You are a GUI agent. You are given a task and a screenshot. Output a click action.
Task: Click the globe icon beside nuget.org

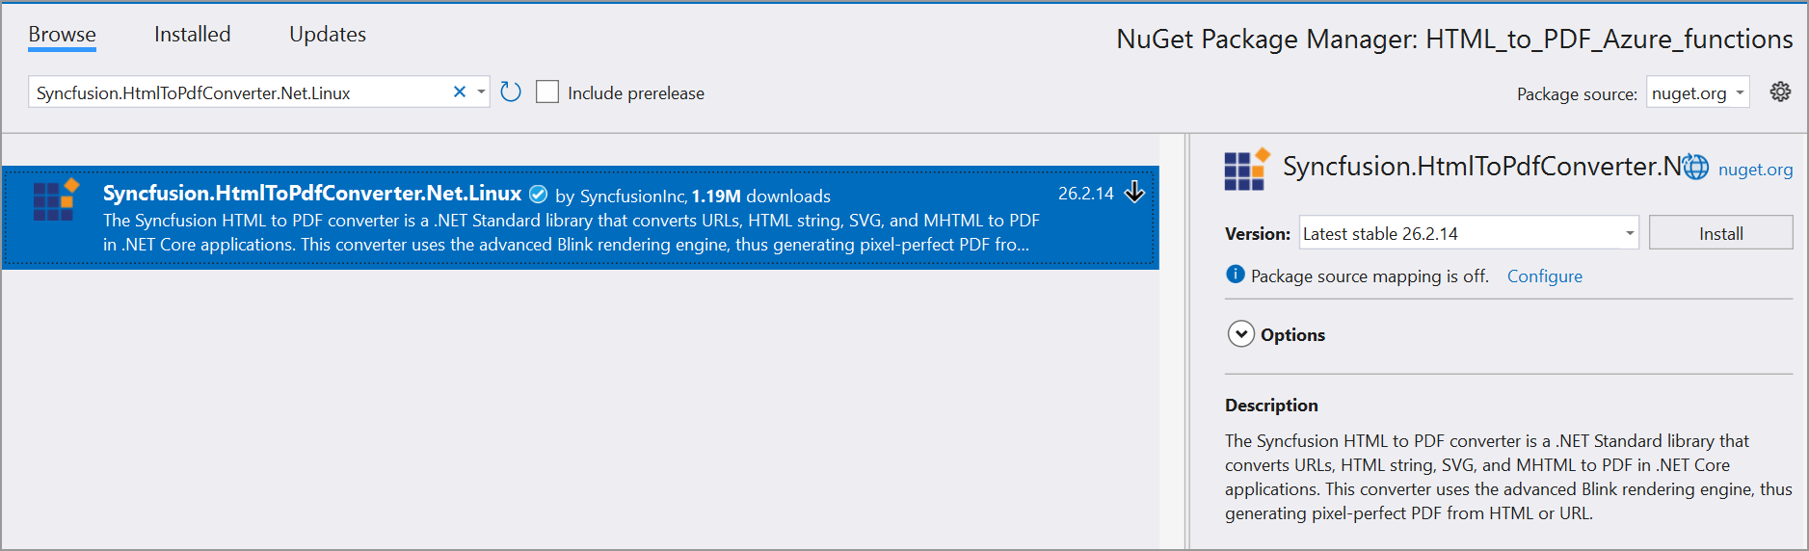[1695, 168]
